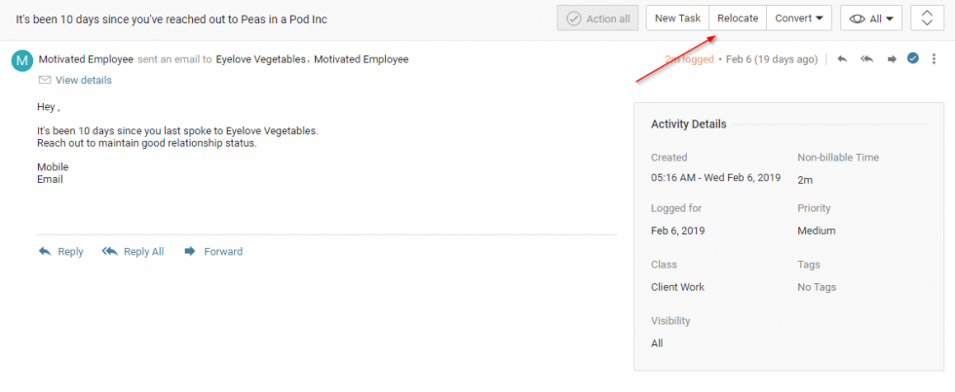Open the three-dot more options menu
The image size is (955, 392).
[934, 59]
